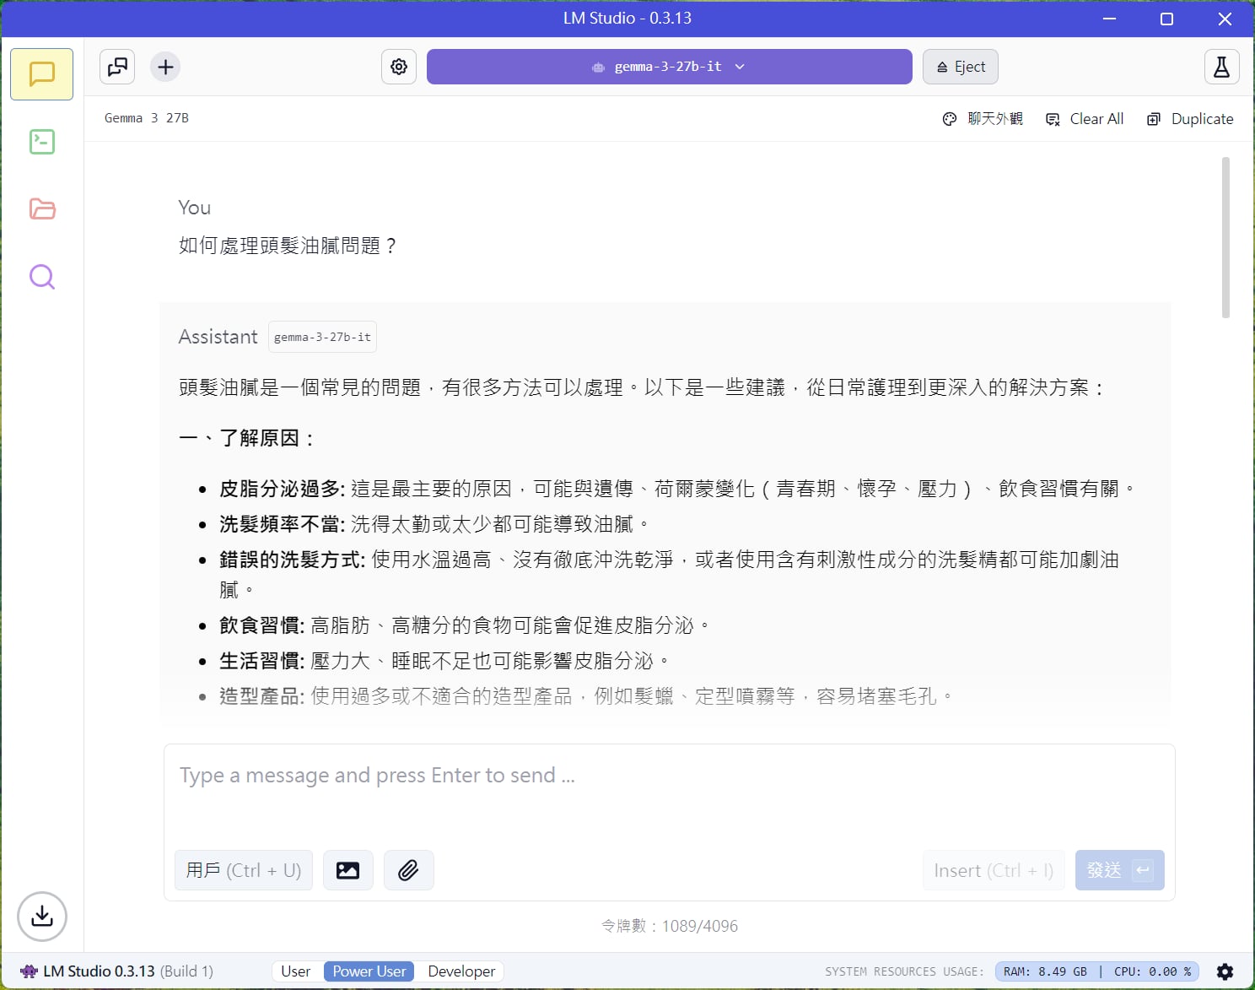Switch to User mode
Viewport: 1255px width, 990px height.
[x=296, y=971]
